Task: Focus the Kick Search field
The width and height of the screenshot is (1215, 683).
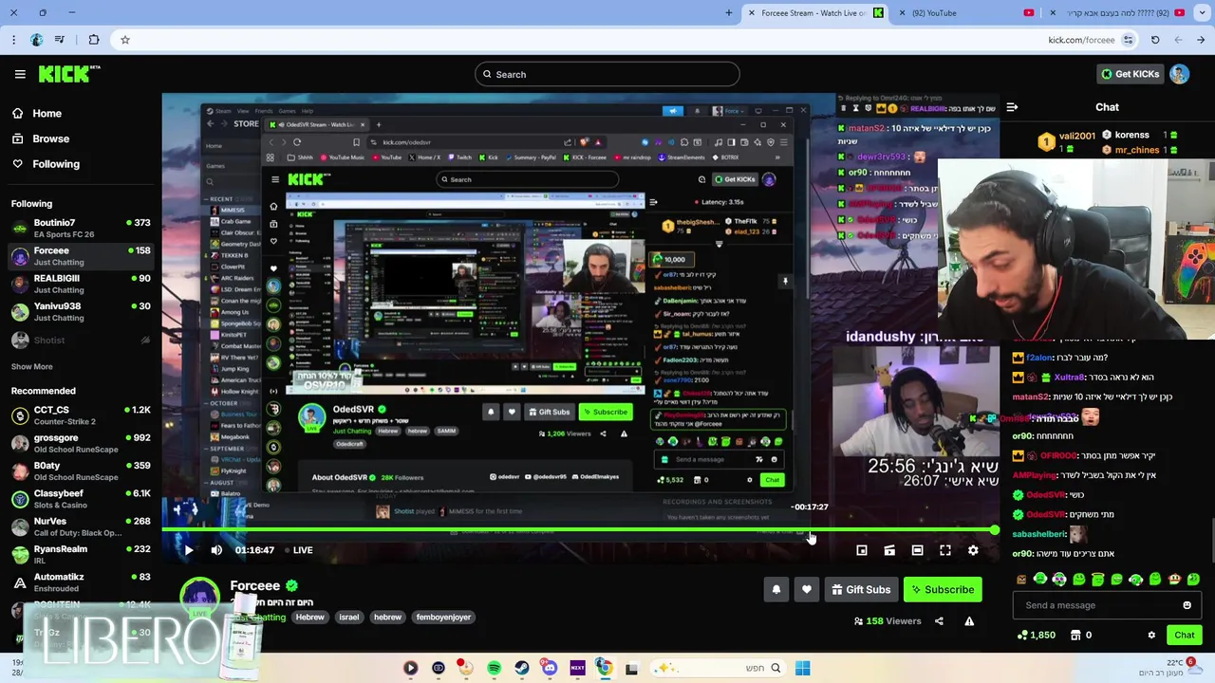Action: (x=607, y=74)
